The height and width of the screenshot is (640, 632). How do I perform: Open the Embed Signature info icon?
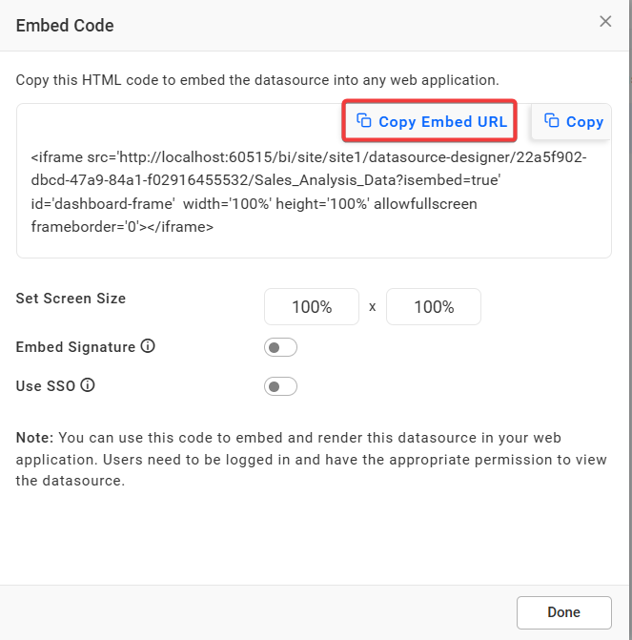148,346
